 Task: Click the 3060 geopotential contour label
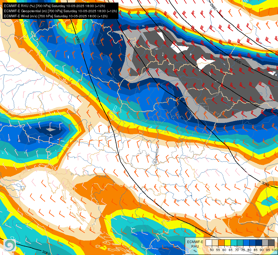click(x=78, y=39)
